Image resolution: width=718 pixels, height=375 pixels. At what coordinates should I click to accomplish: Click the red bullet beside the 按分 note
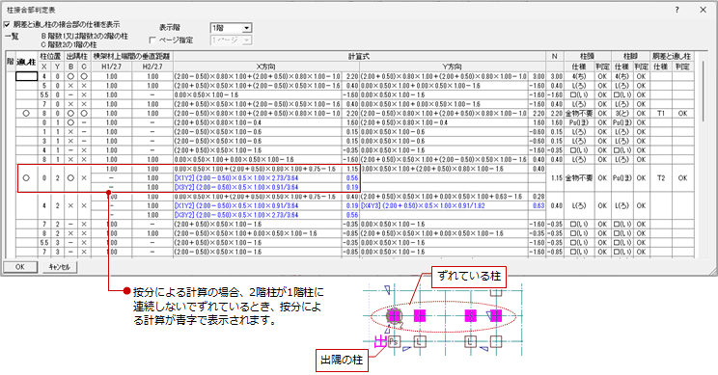(126, 291)
